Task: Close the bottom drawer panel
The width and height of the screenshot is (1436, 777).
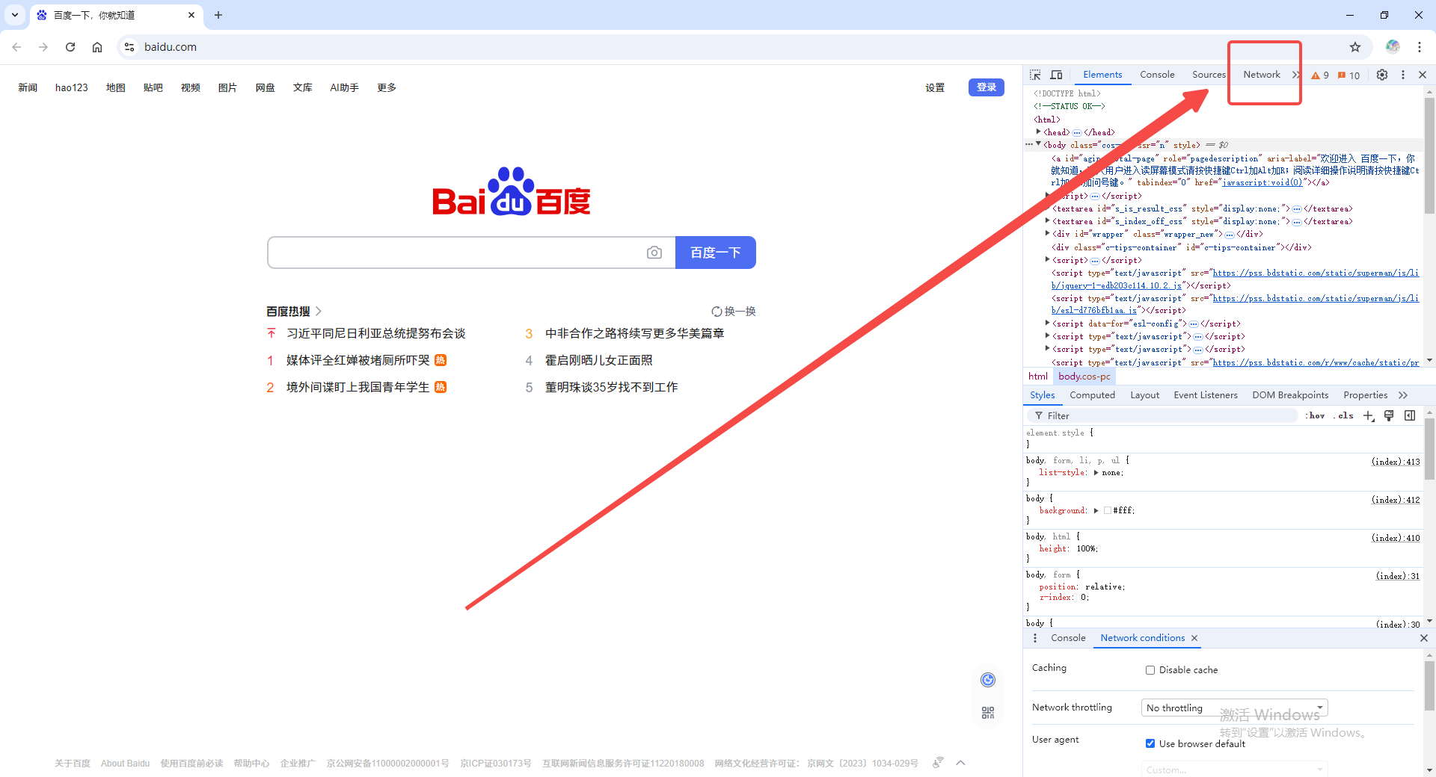Action: coord(1424,638)
